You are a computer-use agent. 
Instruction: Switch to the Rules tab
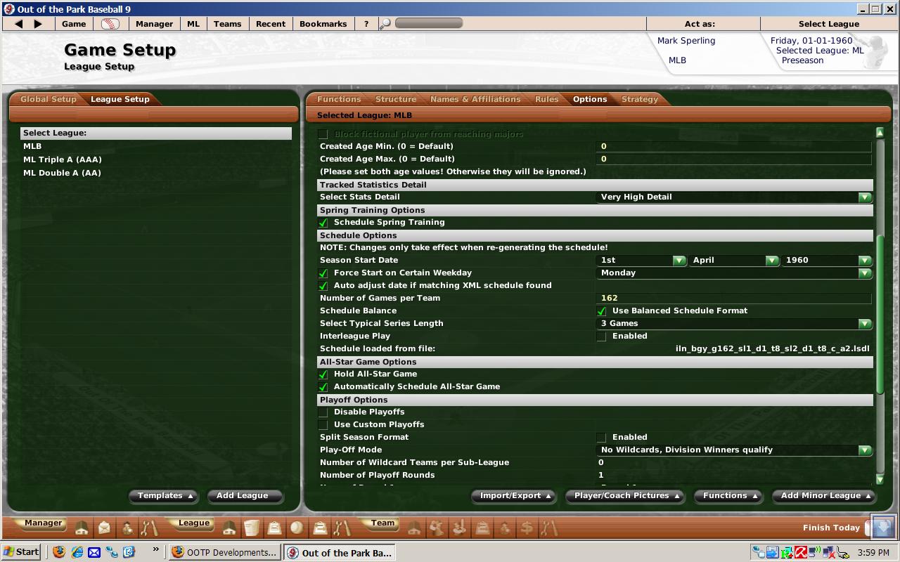(546, 99)
